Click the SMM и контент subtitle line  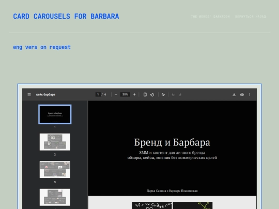[172, 152]
